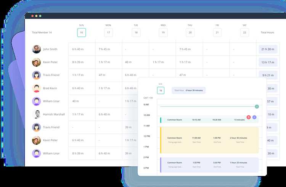This screenshot has width=286, height=187.
Task: Click avatar of Kevin Peter with 13 h 17 m total
Action: (37, 62)
